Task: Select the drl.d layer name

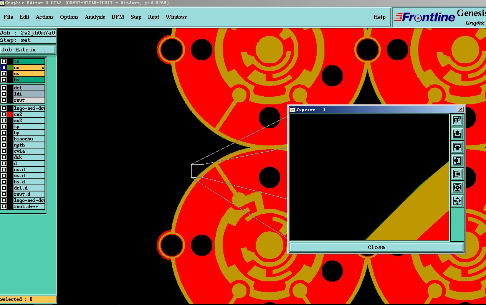Action: [29, 188]
